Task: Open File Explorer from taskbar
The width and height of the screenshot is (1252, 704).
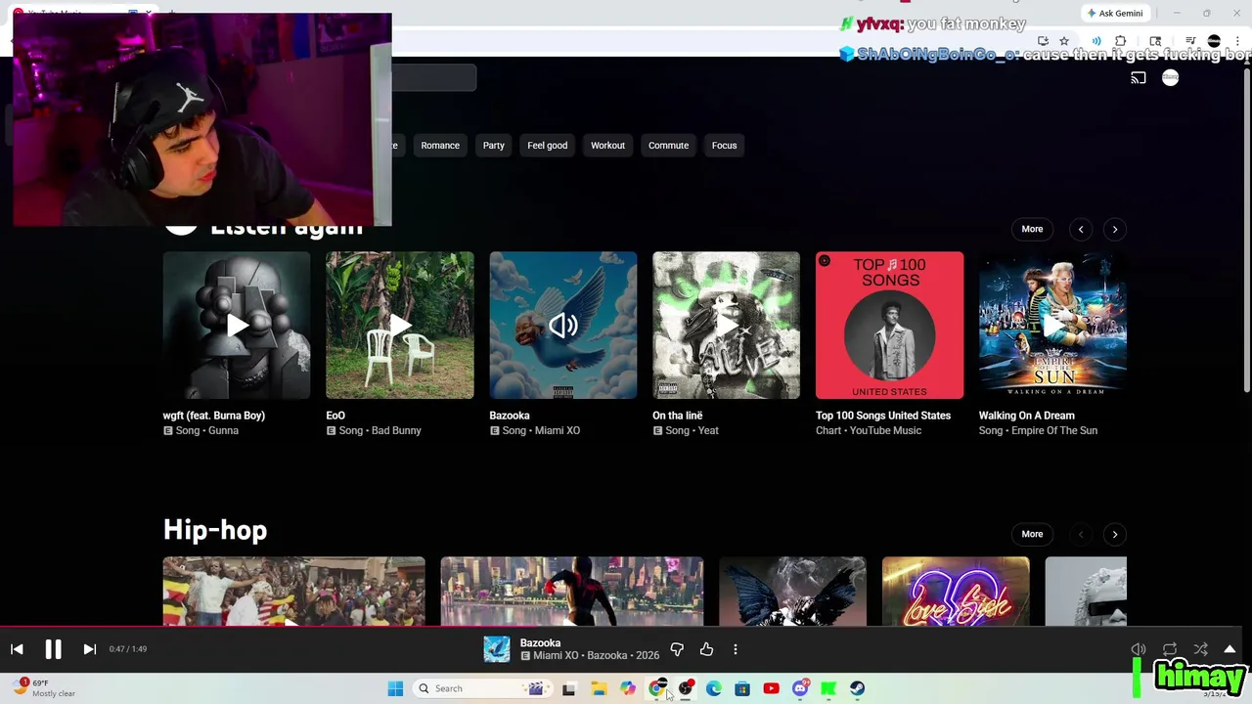Action: point(599,688)
